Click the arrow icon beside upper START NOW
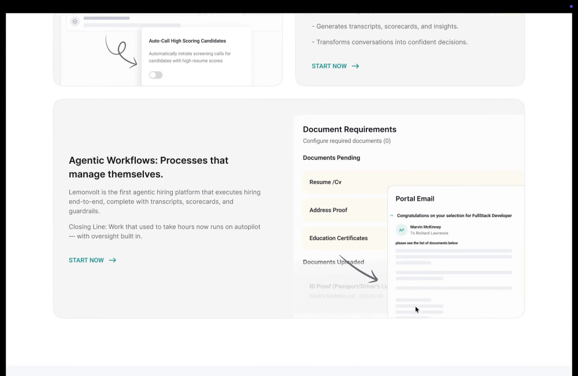Image resolution: width=578 pixels, height=376 pixels. (355, 66)
